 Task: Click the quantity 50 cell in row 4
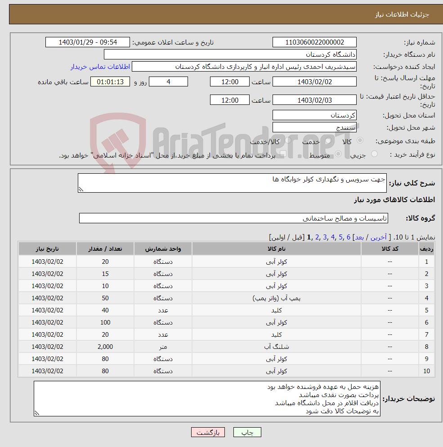pyautogui.click(x=105, y=298)
